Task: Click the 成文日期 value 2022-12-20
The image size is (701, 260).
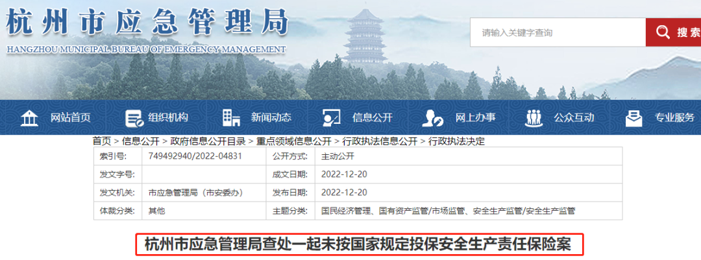Action: (x=344, y=174)
